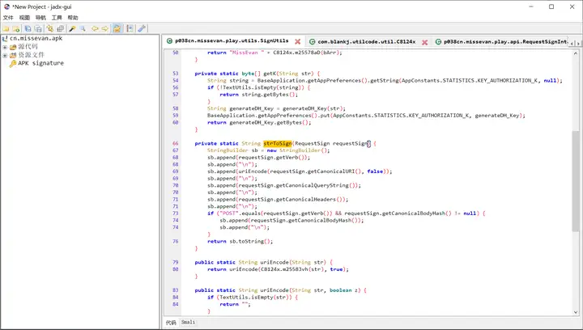The image size is (583, 330).
Task: Click the jadx-gui title bar logo
Action: (6, 6)
